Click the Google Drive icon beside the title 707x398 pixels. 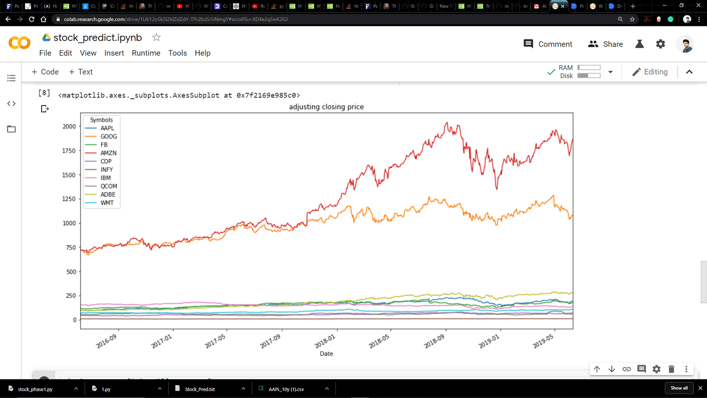(x=46, y=37)
